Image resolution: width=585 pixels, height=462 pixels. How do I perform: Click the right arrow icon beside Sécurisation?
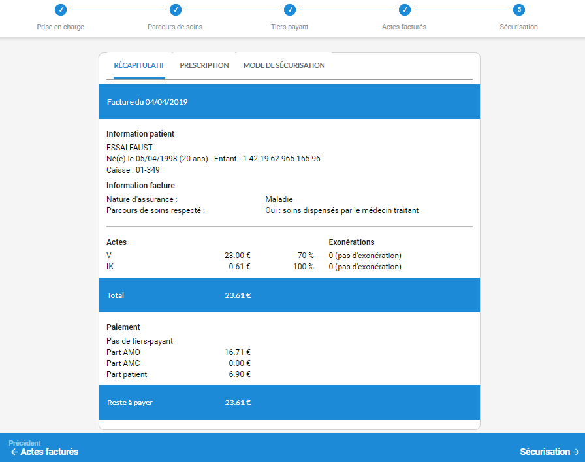(576, 452)
